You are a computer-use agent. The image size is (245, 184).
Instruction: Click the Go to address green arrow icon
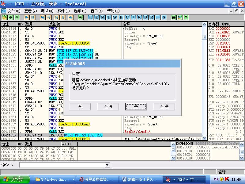(x=81, y=17)
